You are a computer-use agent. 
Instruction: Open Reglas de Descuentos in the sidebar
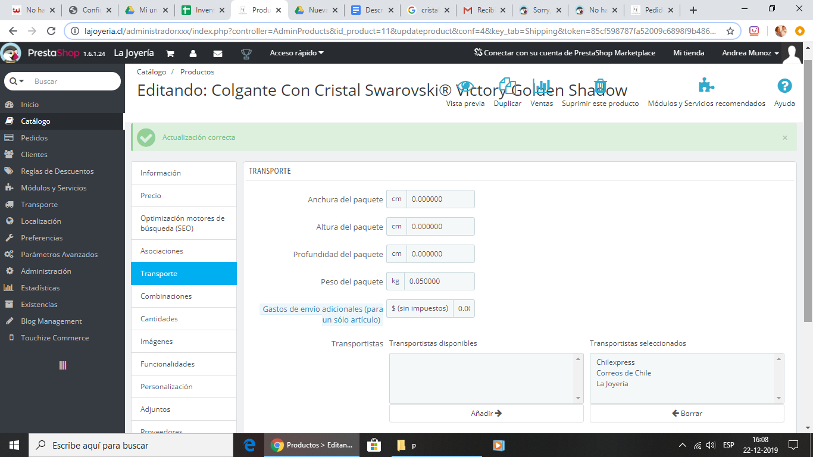click(62, 171)
